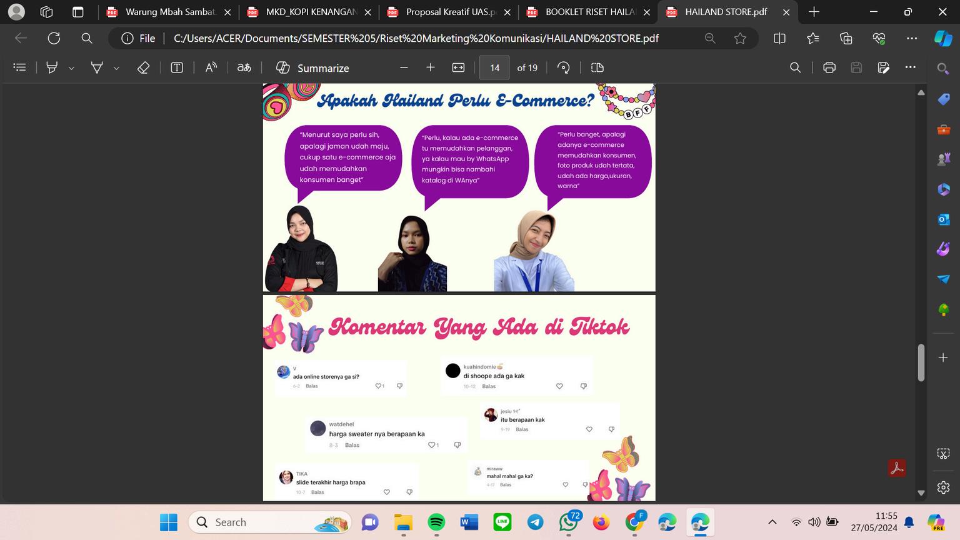Open Settings and more menu
The image size is (960, 540).
[x=912, y=38]
